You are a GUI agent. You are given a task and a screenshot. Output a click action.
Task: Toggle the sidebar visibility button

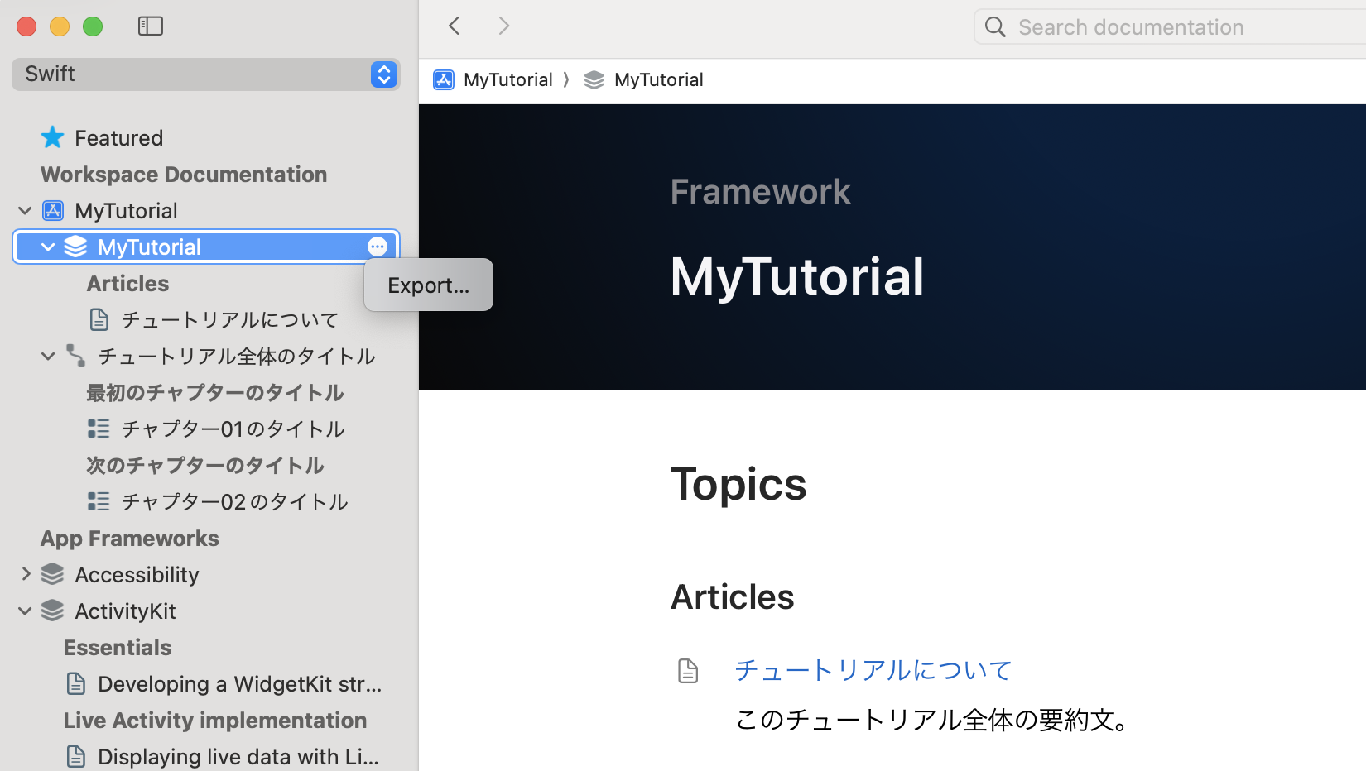(150, 26)
